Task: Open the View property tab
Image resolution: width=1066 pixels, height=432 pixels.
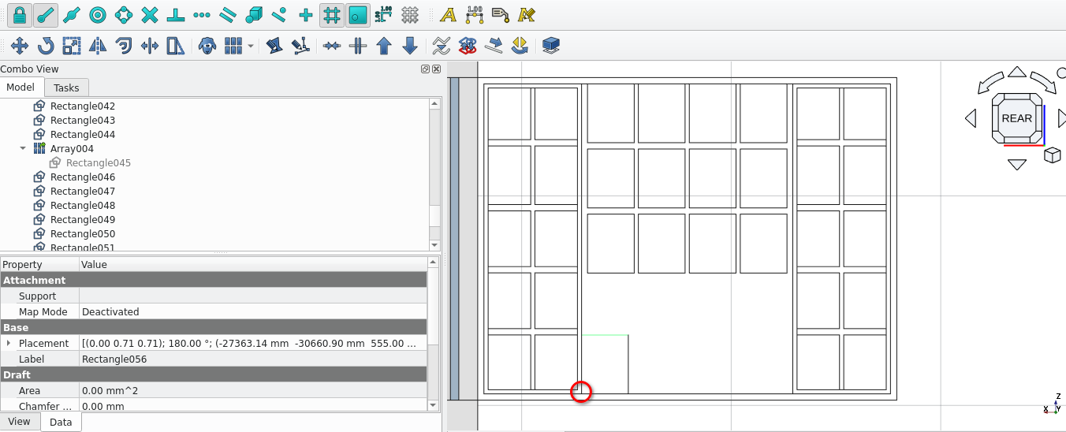Action: pyautogui.click(x=19, y=421)
